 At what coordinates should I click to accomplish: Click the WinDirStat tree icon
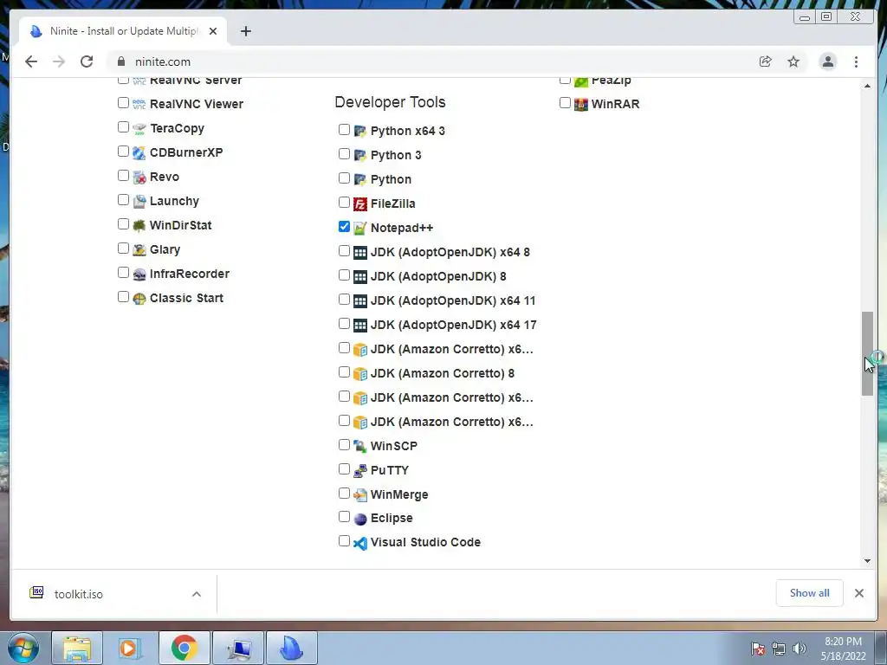[139, 226]
